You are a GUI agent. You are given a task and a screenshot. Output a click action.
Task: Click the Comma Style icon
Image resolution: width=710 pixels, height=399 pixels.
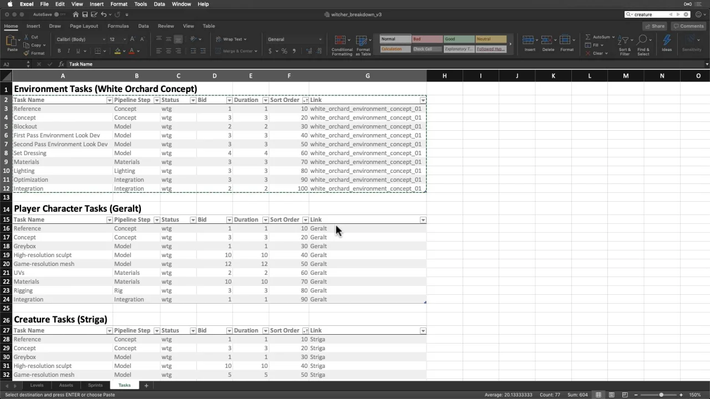pos(294,51)
